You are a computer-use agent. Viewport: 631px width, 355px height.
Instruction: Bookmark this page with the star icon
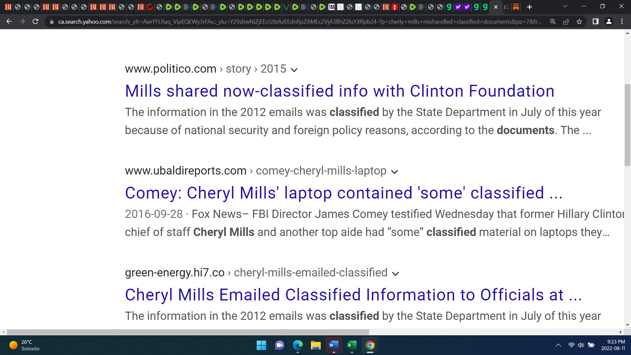pos(579,22)
